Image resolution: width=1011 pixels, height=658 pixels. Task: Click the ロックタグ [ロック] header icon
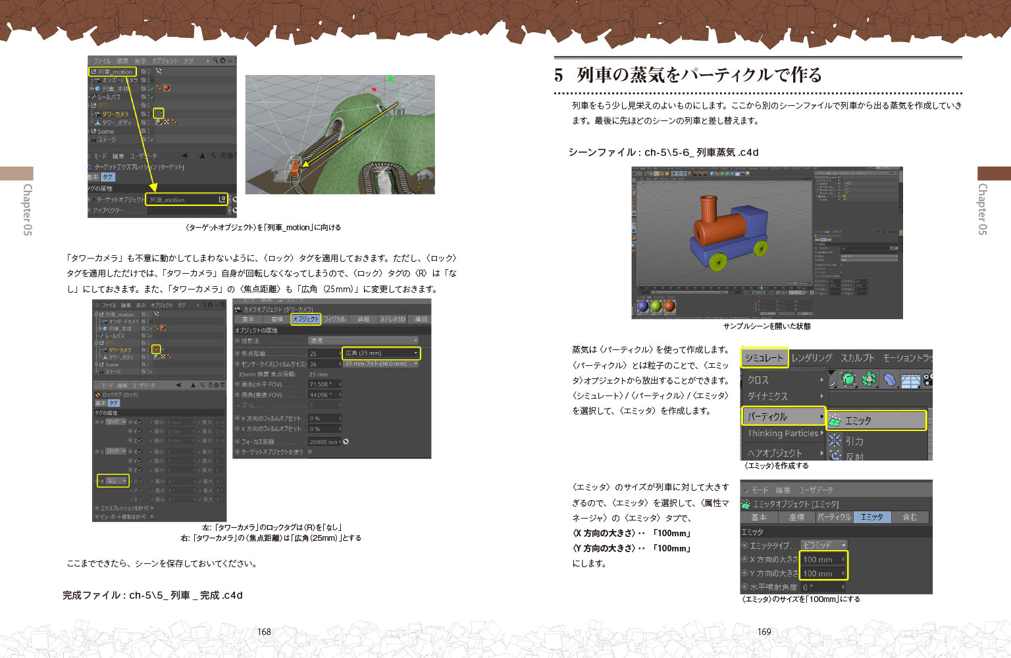point(98,395)
